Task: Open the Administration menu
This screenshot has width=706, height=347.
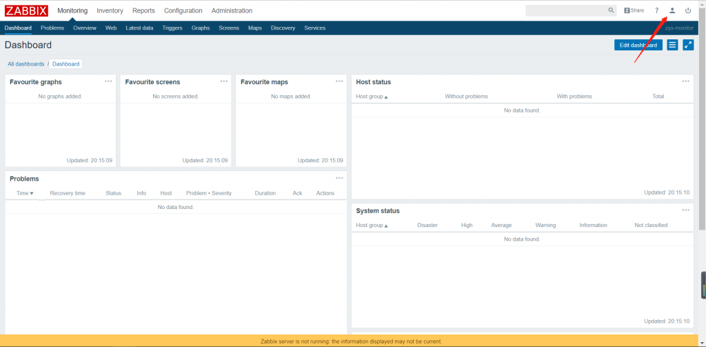Action: click(232, 10)
